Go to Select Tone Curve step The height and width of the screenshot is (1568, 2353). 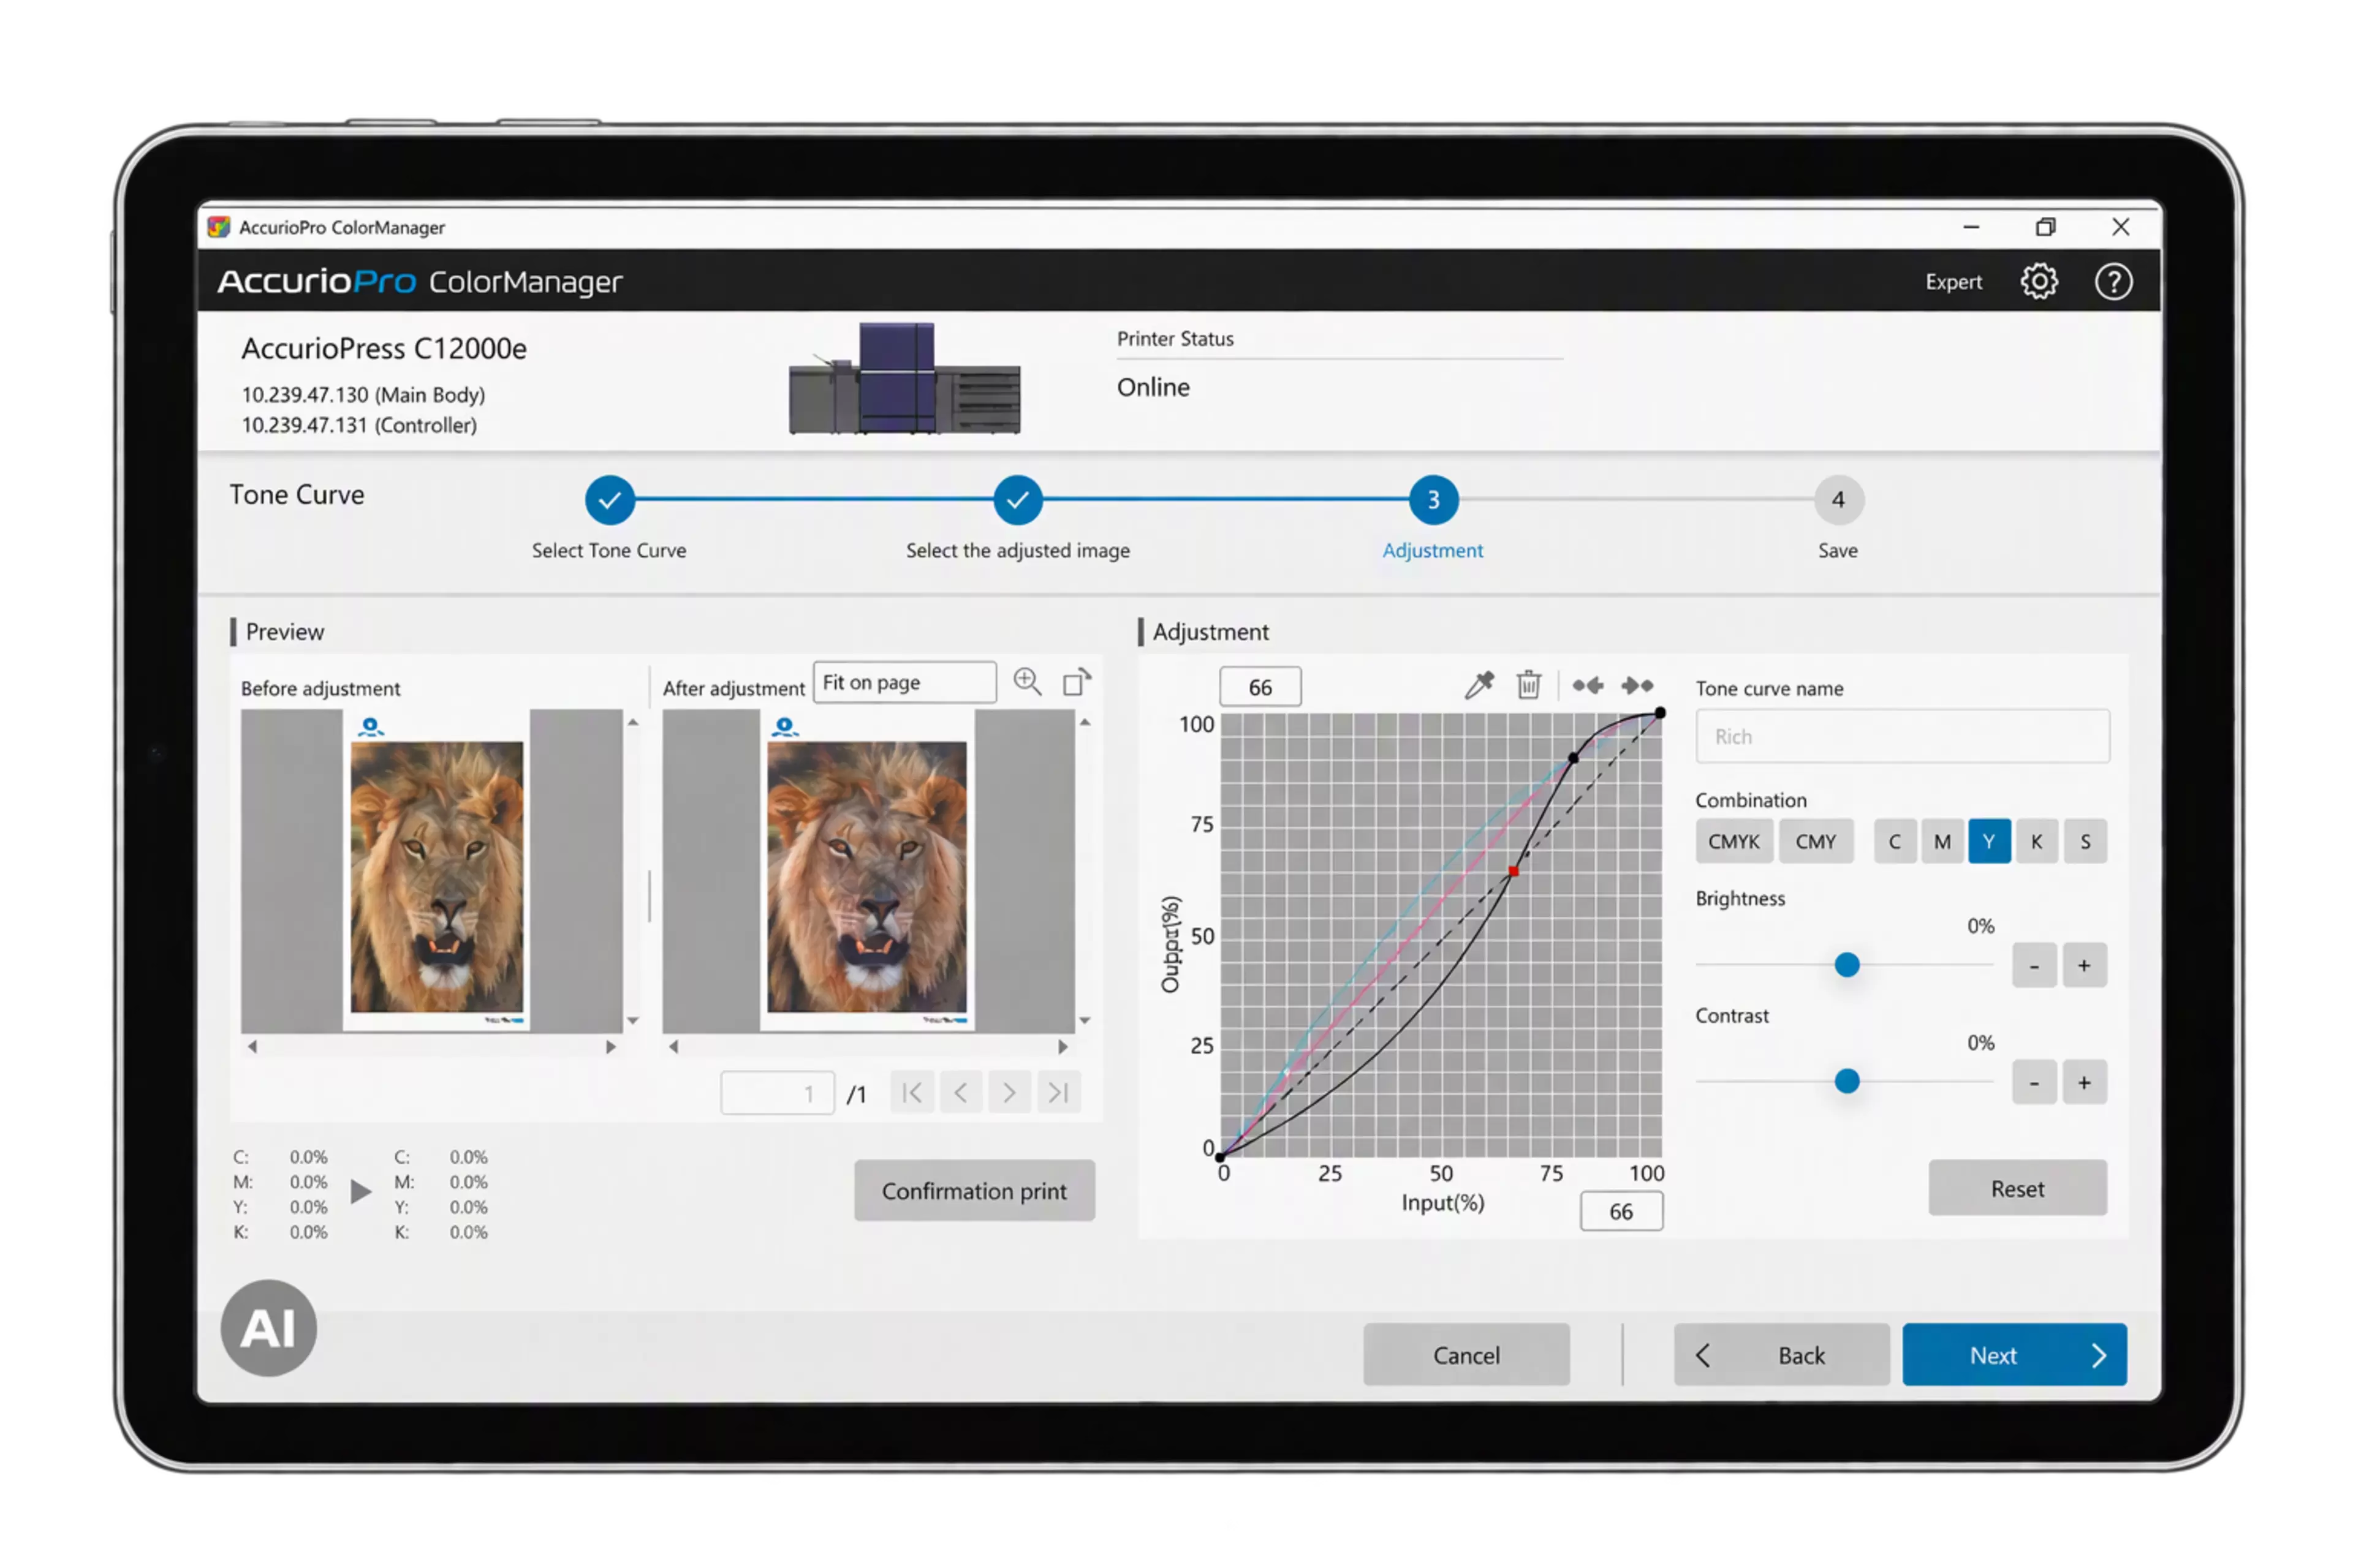click(609, 499)
